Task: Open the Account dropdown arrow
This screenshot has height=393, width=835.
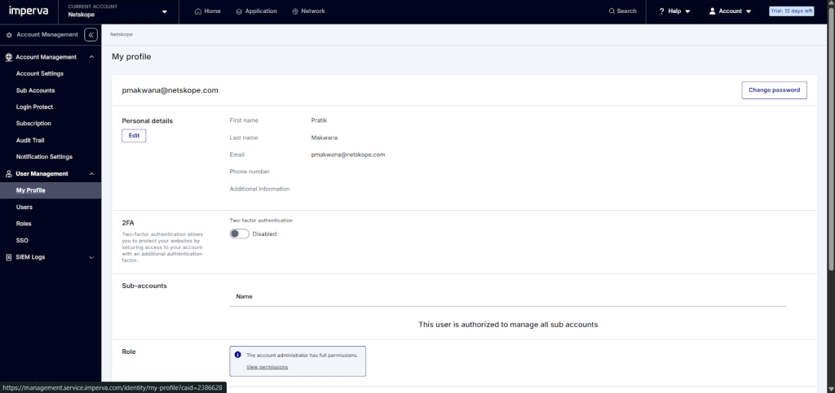Action: coord(749,11)
